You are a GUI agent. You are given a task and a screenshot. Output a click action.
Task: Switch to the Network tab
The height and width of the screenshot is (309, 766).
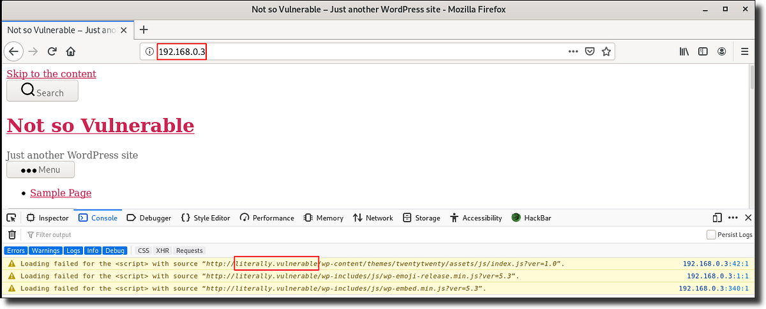tap(373, 218)
